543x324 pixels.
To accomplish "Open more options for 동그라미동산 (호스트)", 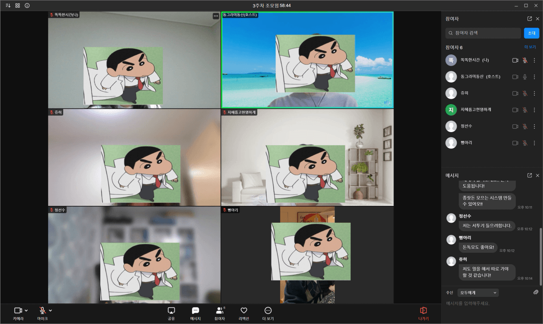I will pos(534,77).
